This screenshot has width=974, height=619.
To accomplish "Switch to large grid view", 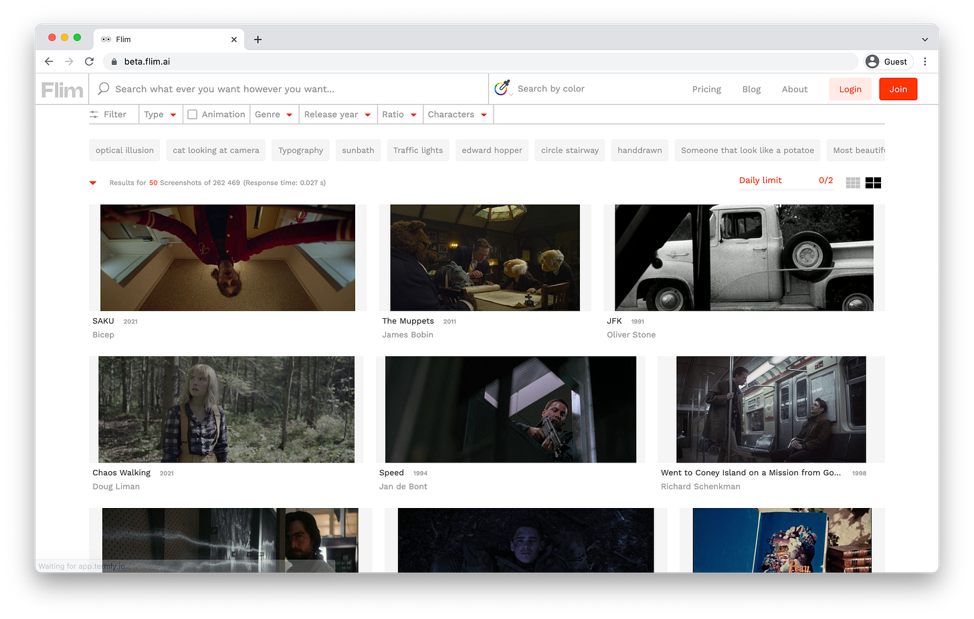I will [873, 182].
